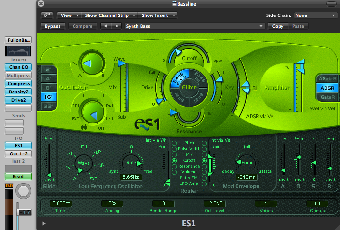Open the Show Insert dropdown
340x230 pixels.
coord(158,15)
